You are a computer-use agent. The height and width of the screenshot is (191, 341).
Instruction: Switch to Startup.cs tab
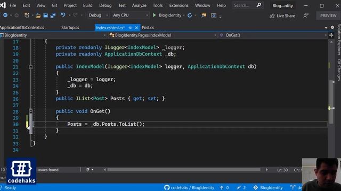[70, 28]
